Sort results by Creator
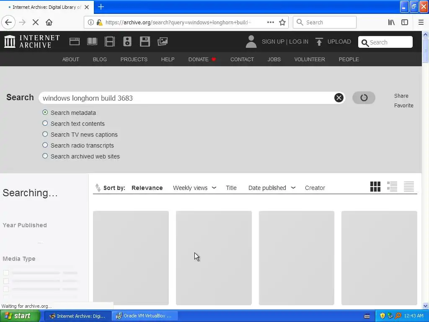 [315, 188]
